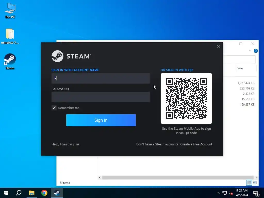
Task: Select the 15,518 KB file size cell
Action: [x=248, y=99]
